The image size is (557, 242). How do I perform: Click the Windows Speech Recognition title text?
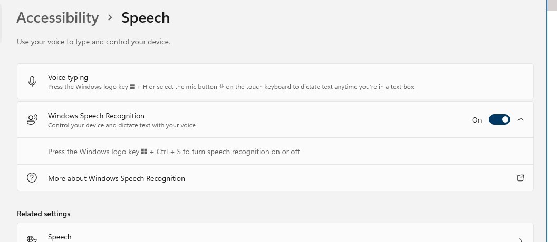pos(96,116)
